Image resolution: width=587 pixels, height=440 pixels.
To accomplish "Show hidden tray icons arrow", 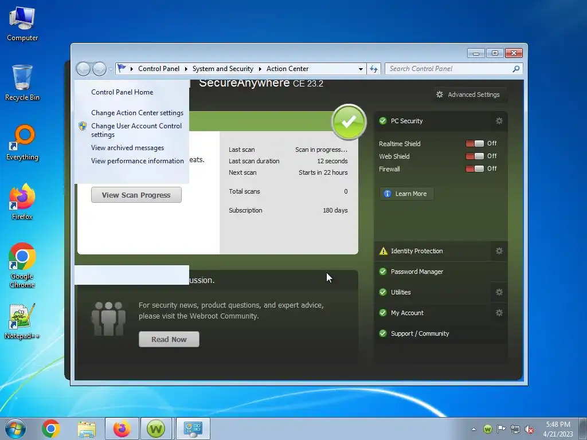I will click(474, 429).
